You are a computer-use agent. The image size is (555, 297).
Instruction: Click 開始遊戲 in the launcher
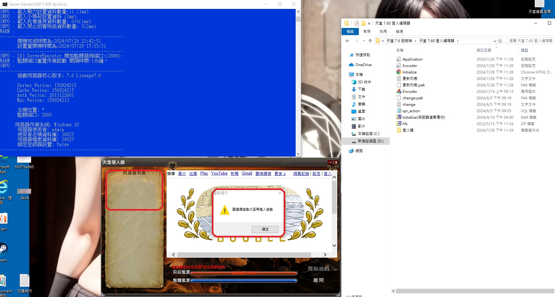tap(319, 269)
